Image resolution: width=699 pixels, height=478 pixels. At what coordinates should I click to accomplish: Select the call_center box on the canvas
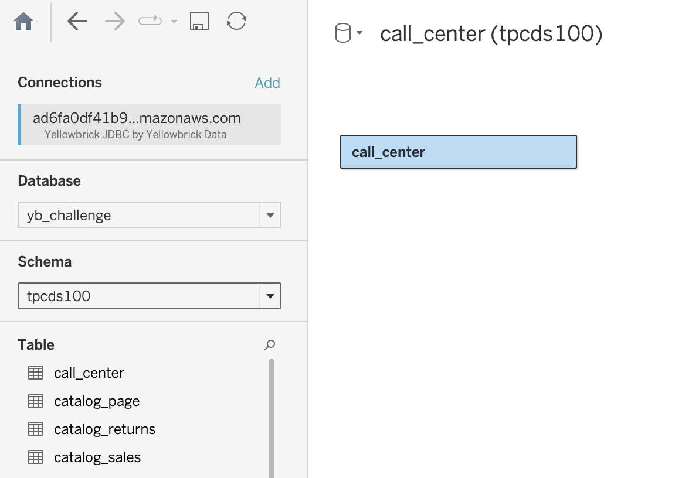458,152
